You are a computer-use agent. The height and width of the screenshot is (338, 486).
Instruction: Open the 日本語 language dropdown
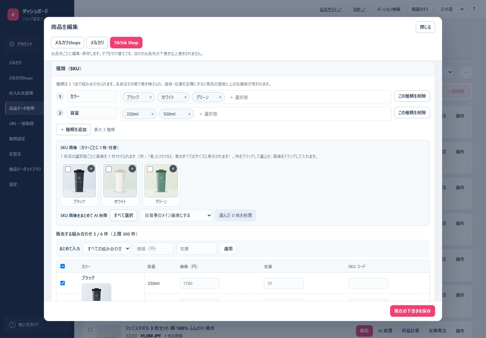(x=451, y=9)
